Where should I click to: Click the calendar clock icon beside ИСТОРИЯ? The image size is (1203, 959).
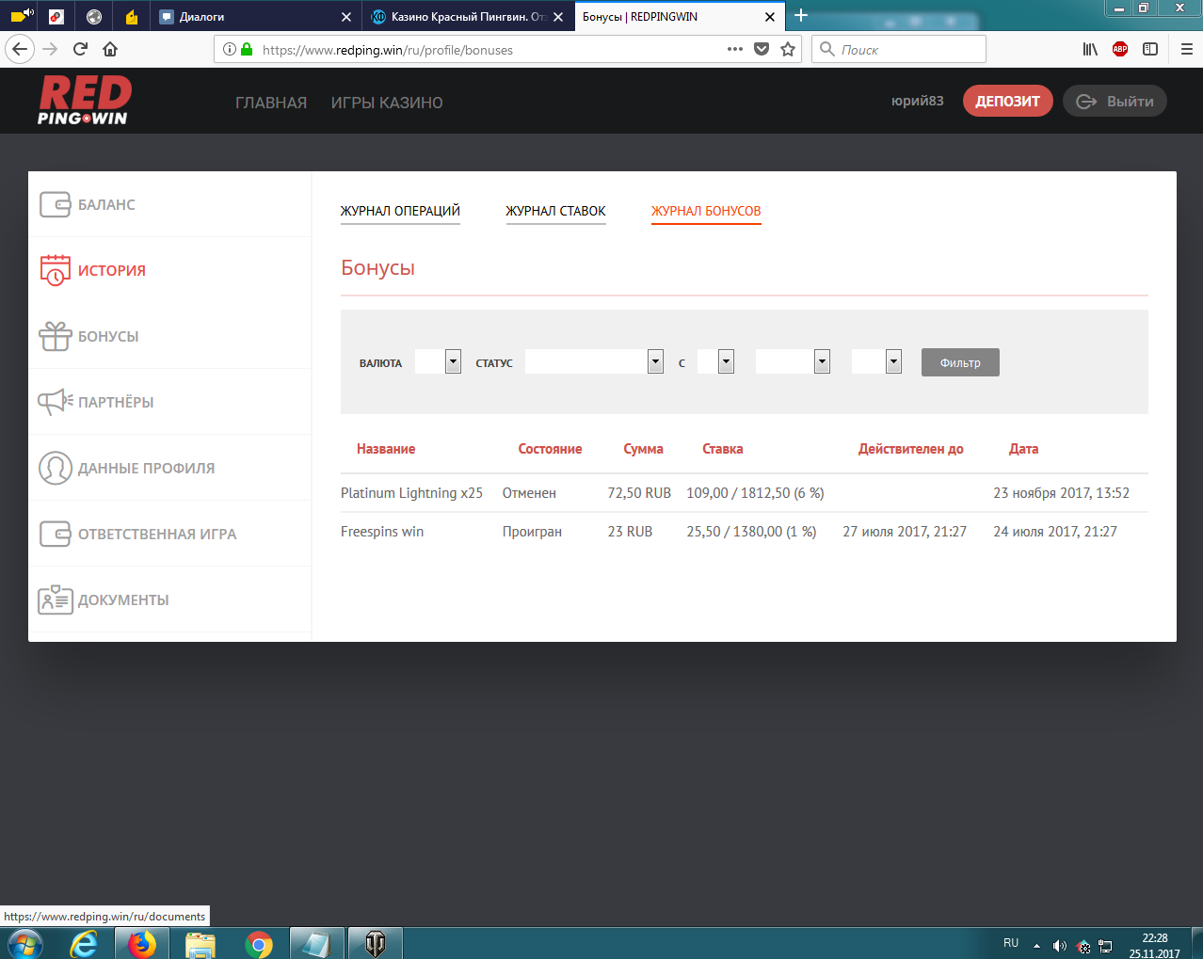pos(56,270)
